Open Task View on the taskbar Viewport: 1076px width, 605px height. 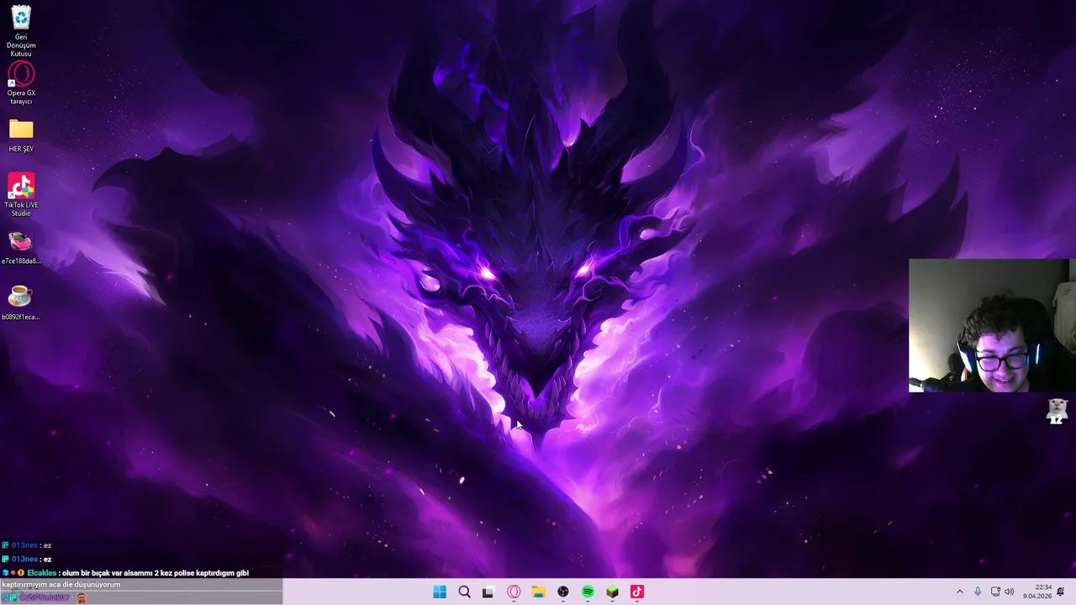[x=488, y=592]
